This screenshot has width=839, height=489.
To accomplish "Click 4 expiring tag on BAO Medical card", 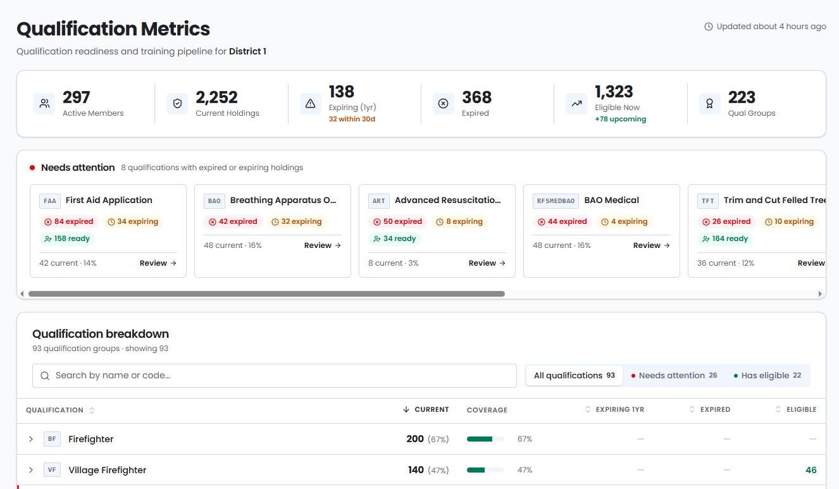I will click(625, 221).
